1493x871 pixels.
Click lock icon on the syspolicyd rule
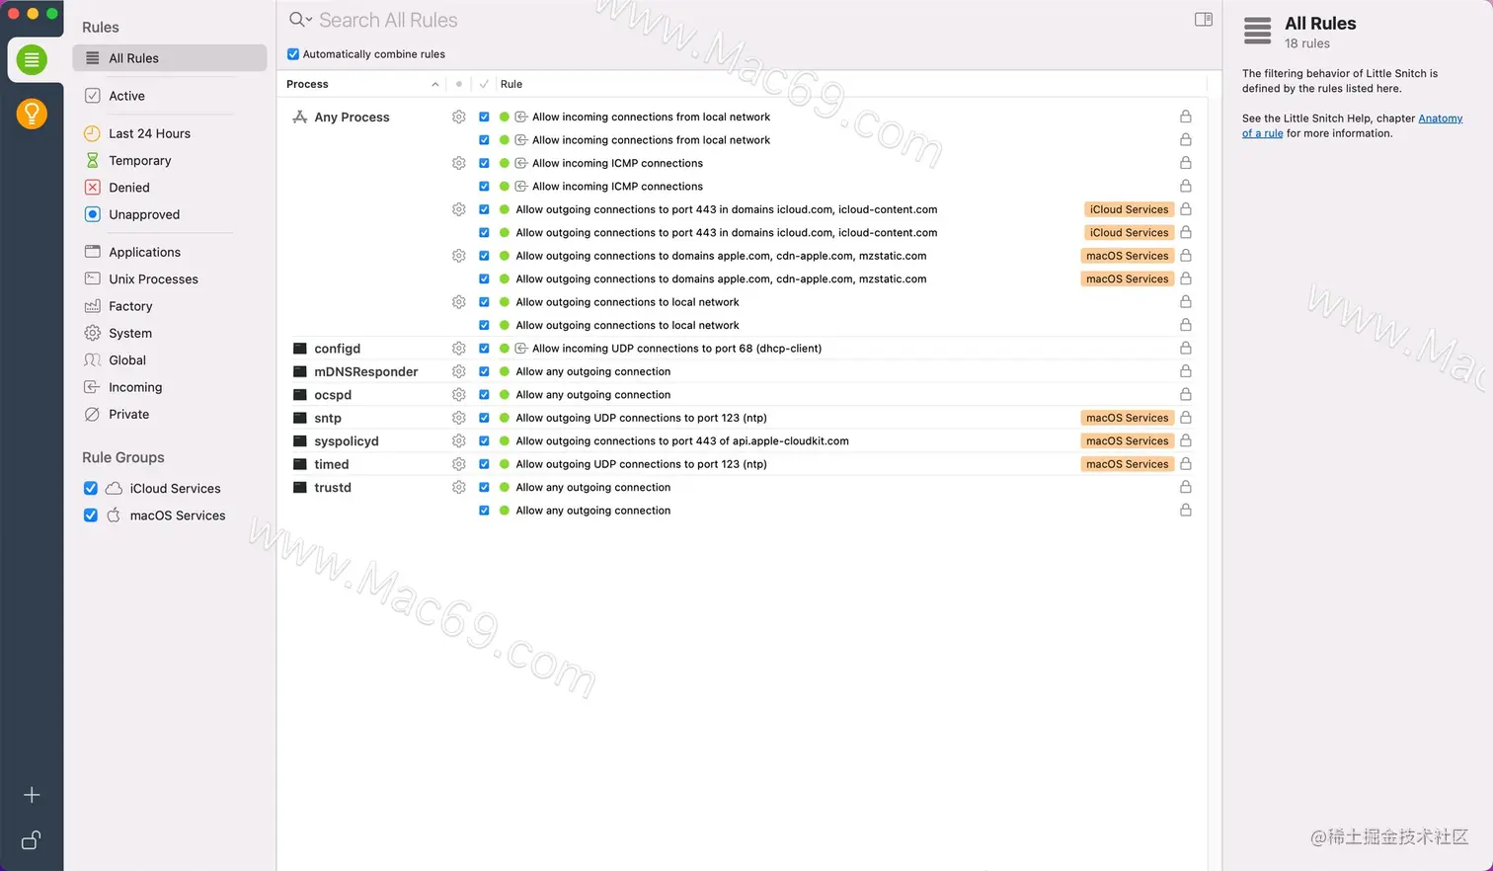(1186, 440)
